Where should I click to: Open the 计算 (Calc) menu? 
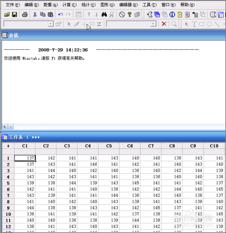(x=70, y=5)
